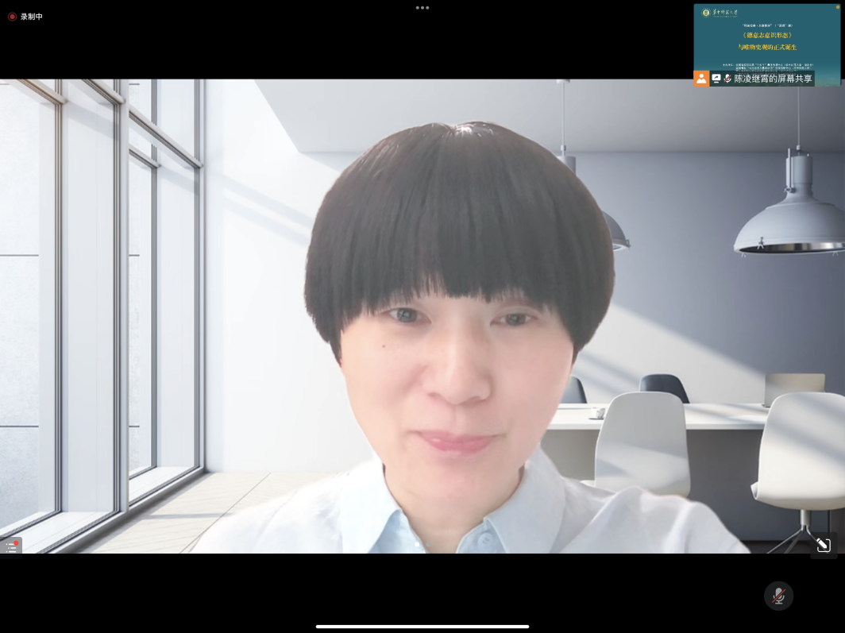This screenshot has width=845, height=633.
Task: Open the list panel icon with red badge
Action: click(11, 547)
